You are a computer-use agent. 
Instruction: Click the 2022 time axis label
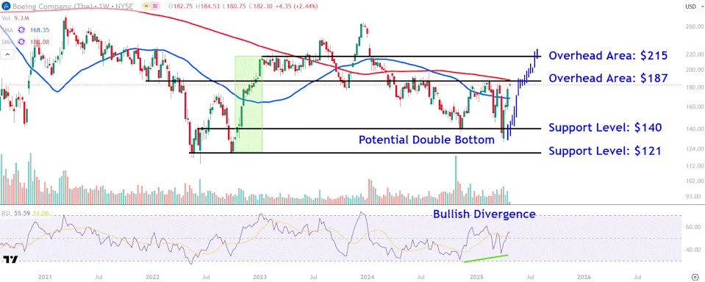pos(152,278)
